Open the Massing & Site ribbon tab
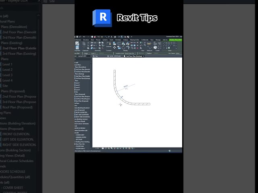The width and height of the screenshot is (258, 193). 135,40
